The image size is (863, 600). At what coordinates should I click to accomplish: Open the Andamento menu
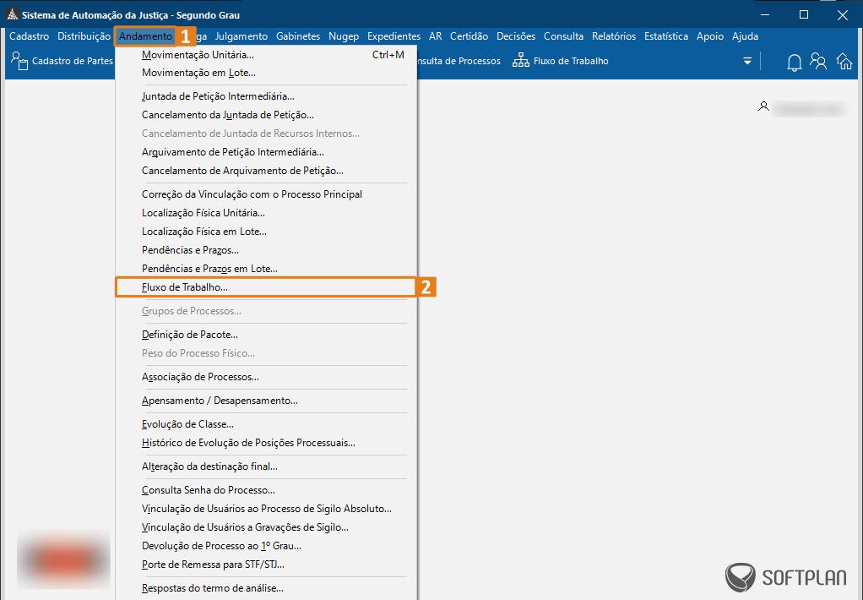point(145,36)
